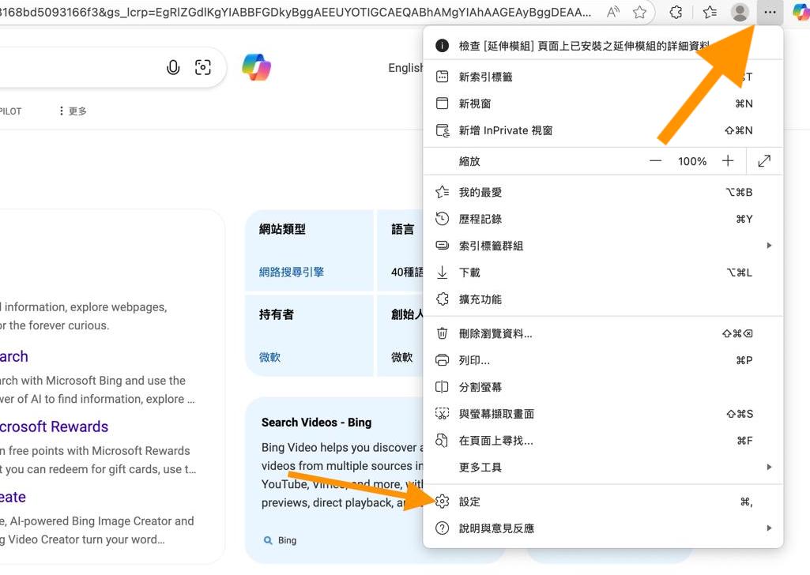
Task: Click the favorites star in the address bar
Action: coord(639,12)
